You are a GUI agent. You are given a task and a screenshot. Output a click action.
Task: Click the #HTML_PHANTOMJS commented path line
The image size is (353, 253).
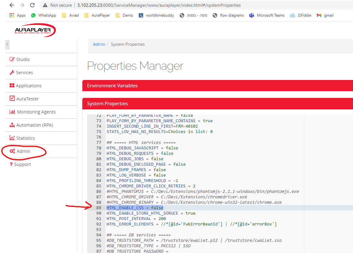click(203, 191)
